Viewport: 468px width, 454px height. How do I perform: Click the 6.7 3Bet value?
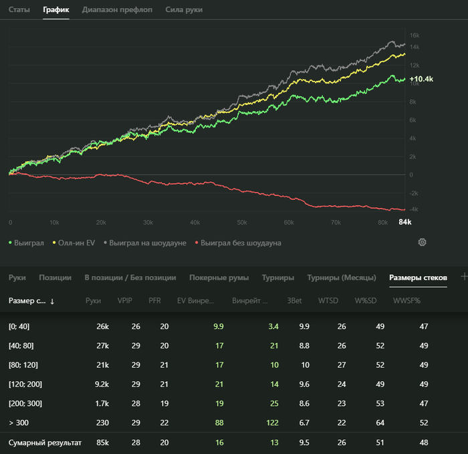(304, 423)
